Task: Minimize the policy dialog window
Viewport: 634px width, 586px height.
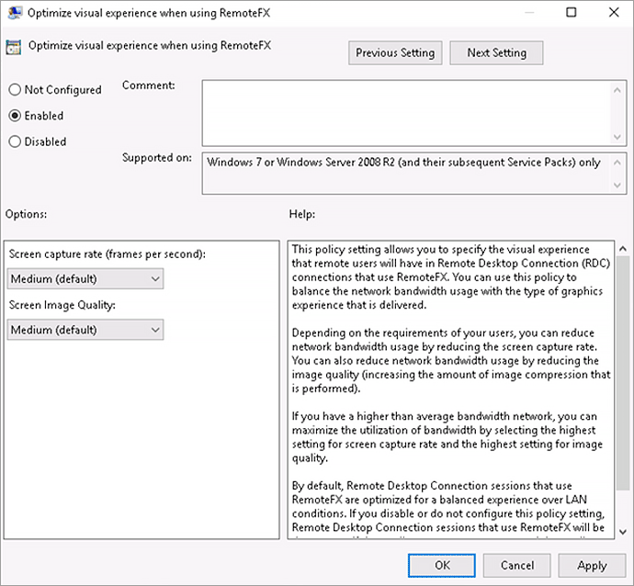Action: [x=529, y=13]
